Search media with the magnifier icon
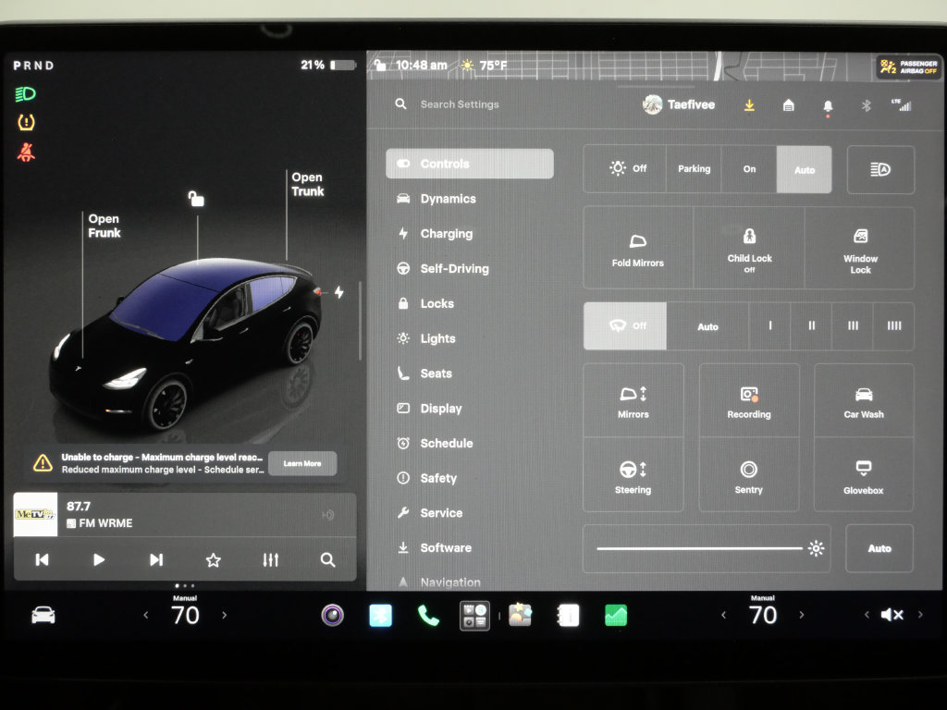This screenshot has height=710, width=947. tap(327, 559)
